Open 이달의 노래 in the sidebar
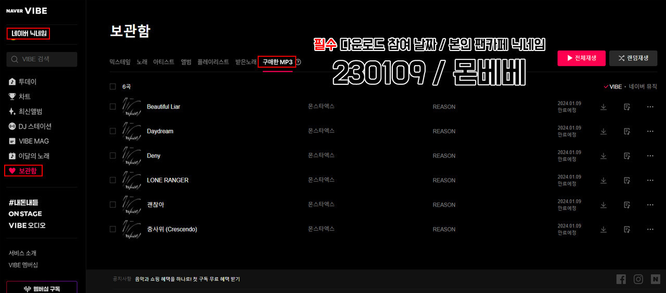The height and width of the screenshot is (293, 666). (x=29, y=156)
